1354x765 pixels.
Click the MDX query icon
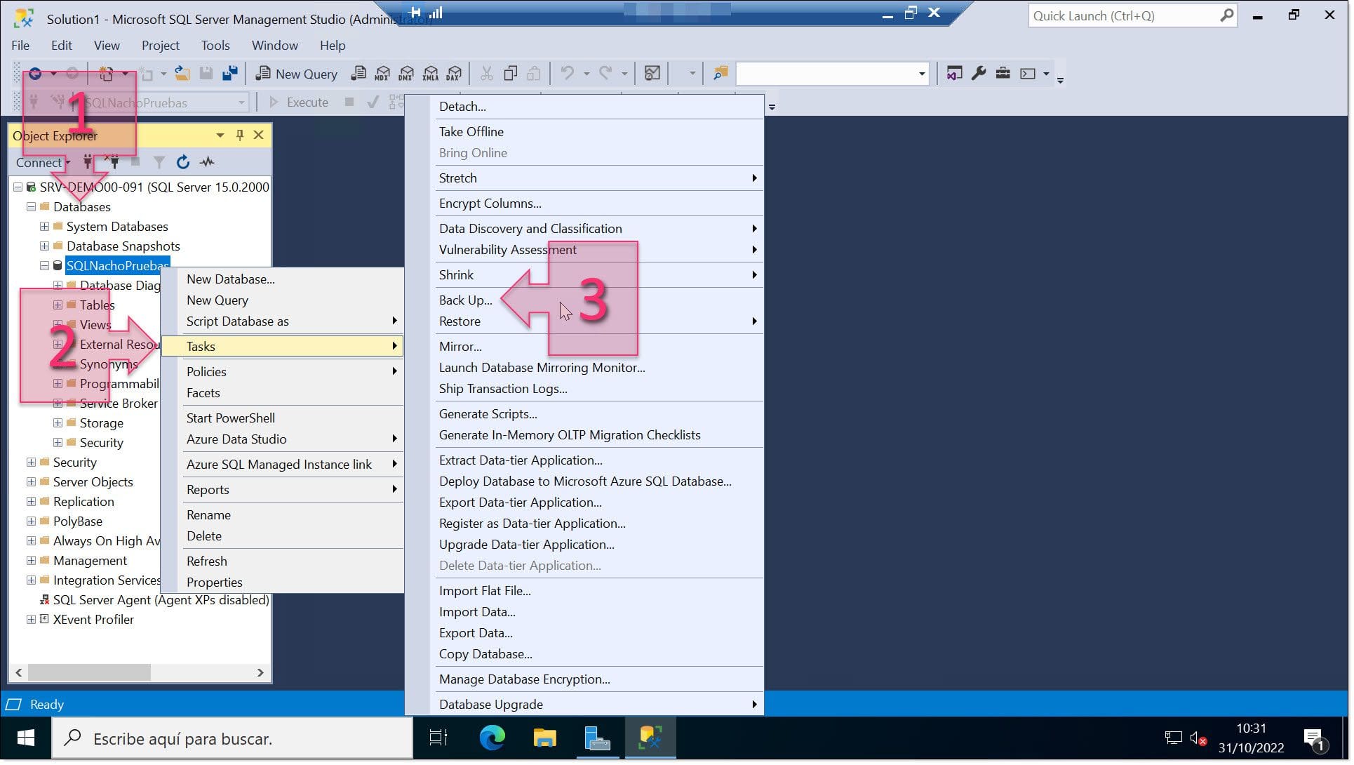(382, 73)
